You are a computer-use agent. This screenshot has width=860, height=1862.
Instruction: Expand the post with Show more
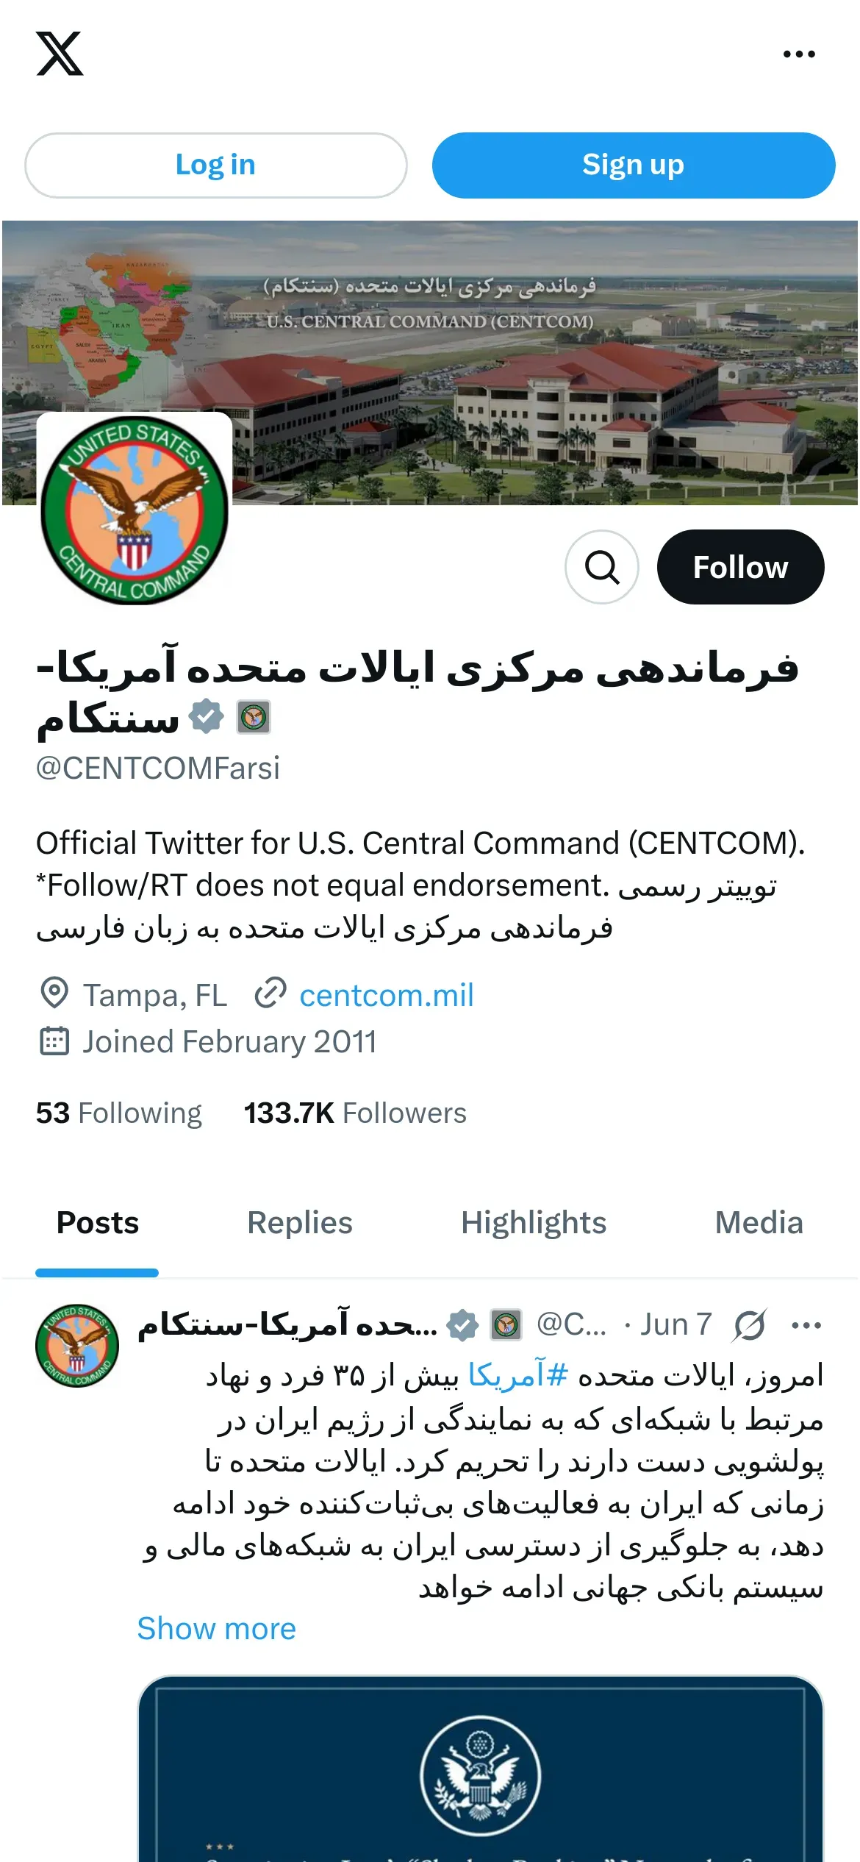(x=217, y=1629)
